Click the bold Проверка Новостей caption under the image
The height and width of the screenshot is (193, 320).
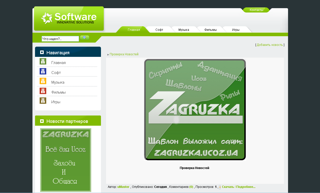195,168
